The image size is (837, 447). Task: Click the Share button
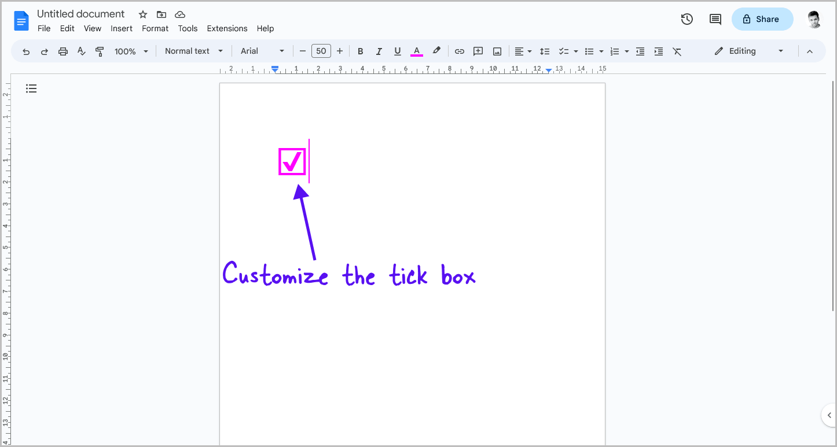[762, 19]
